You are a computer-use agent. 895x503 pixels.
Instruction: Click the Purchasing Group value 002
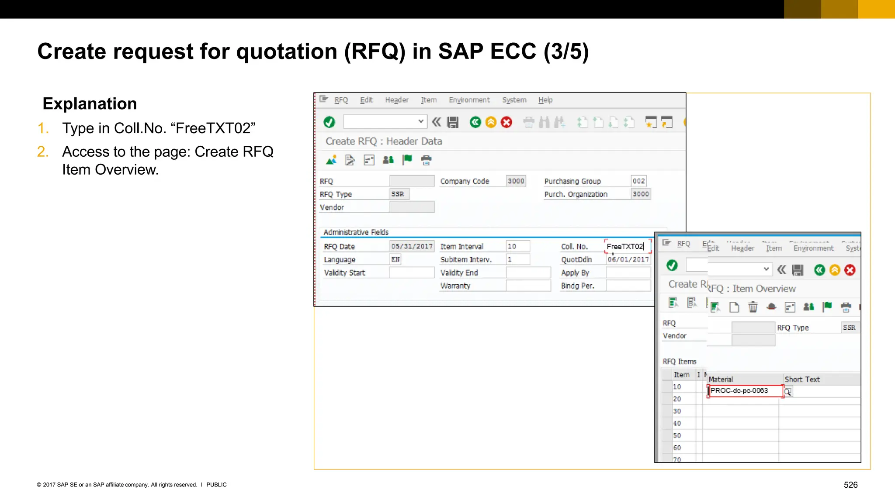click(x=639, y=181)
